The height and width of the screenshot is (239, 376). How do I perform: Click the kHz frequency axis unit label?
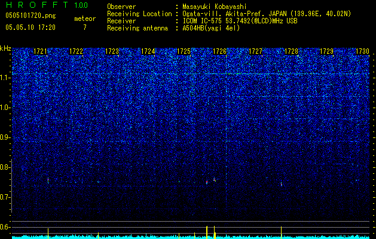click(x=5, y=48)
